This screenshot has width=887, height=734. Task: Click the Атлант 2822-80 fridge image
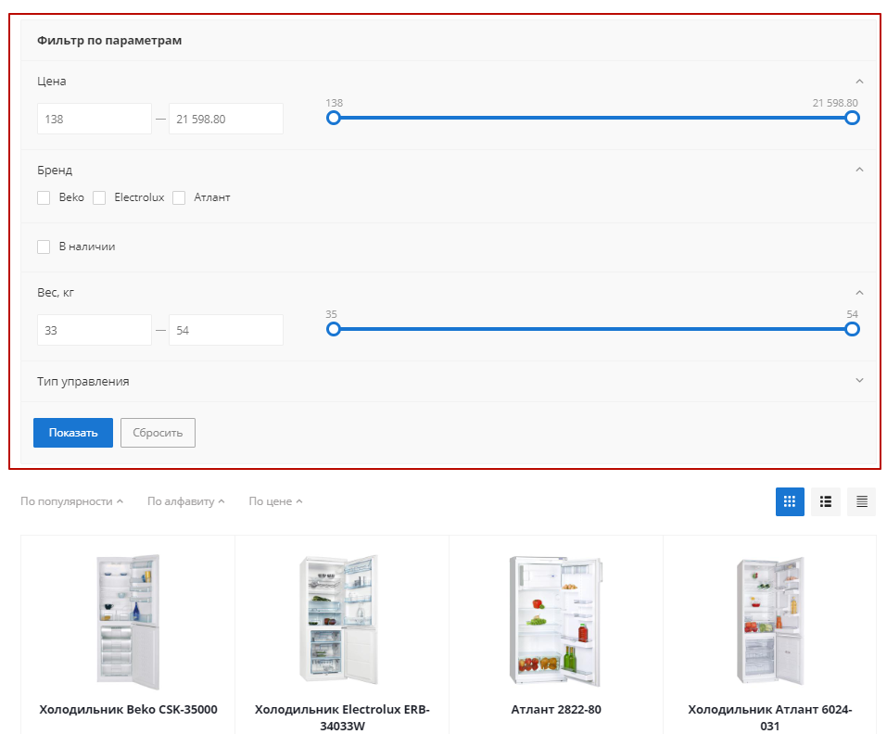point(556,621)
